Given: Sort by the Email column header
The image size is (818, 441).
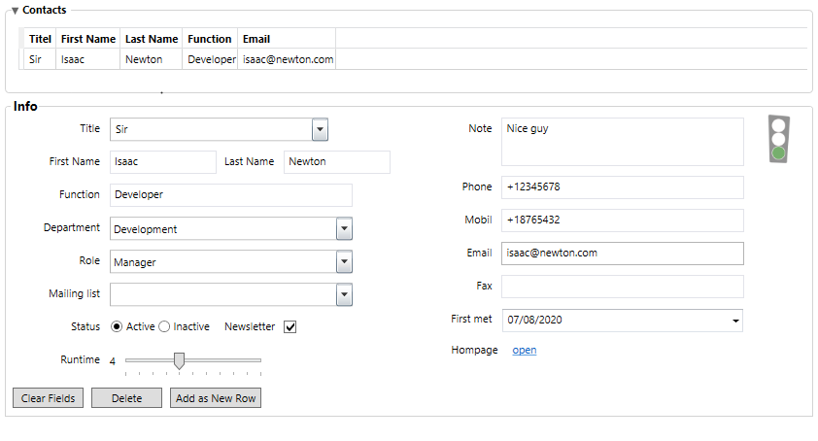Looking at the screenshot, I should click(287, 39).
